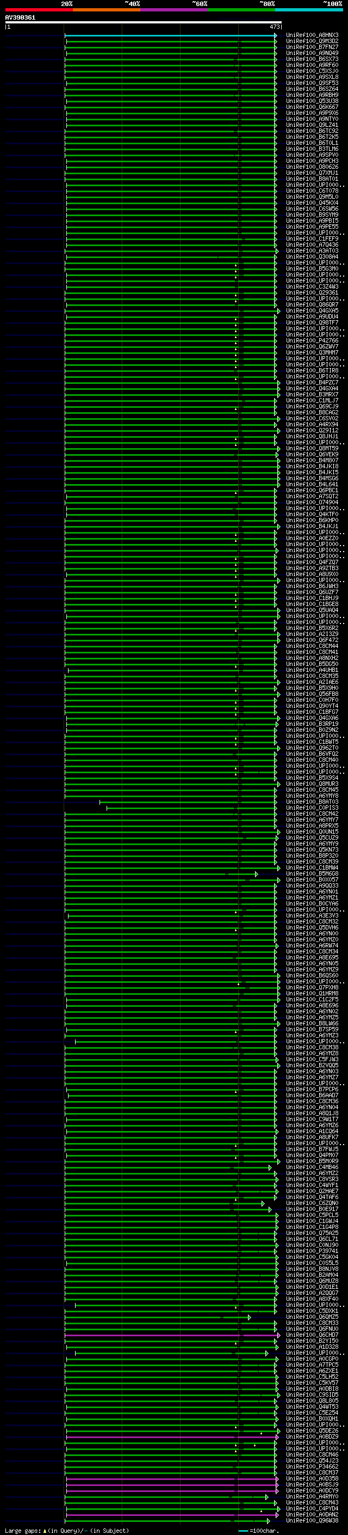The height and width of the screenshot is (1535, 348).
Task: Select hit label UniRef100_A8E695
Action: [x=312, y=958]
